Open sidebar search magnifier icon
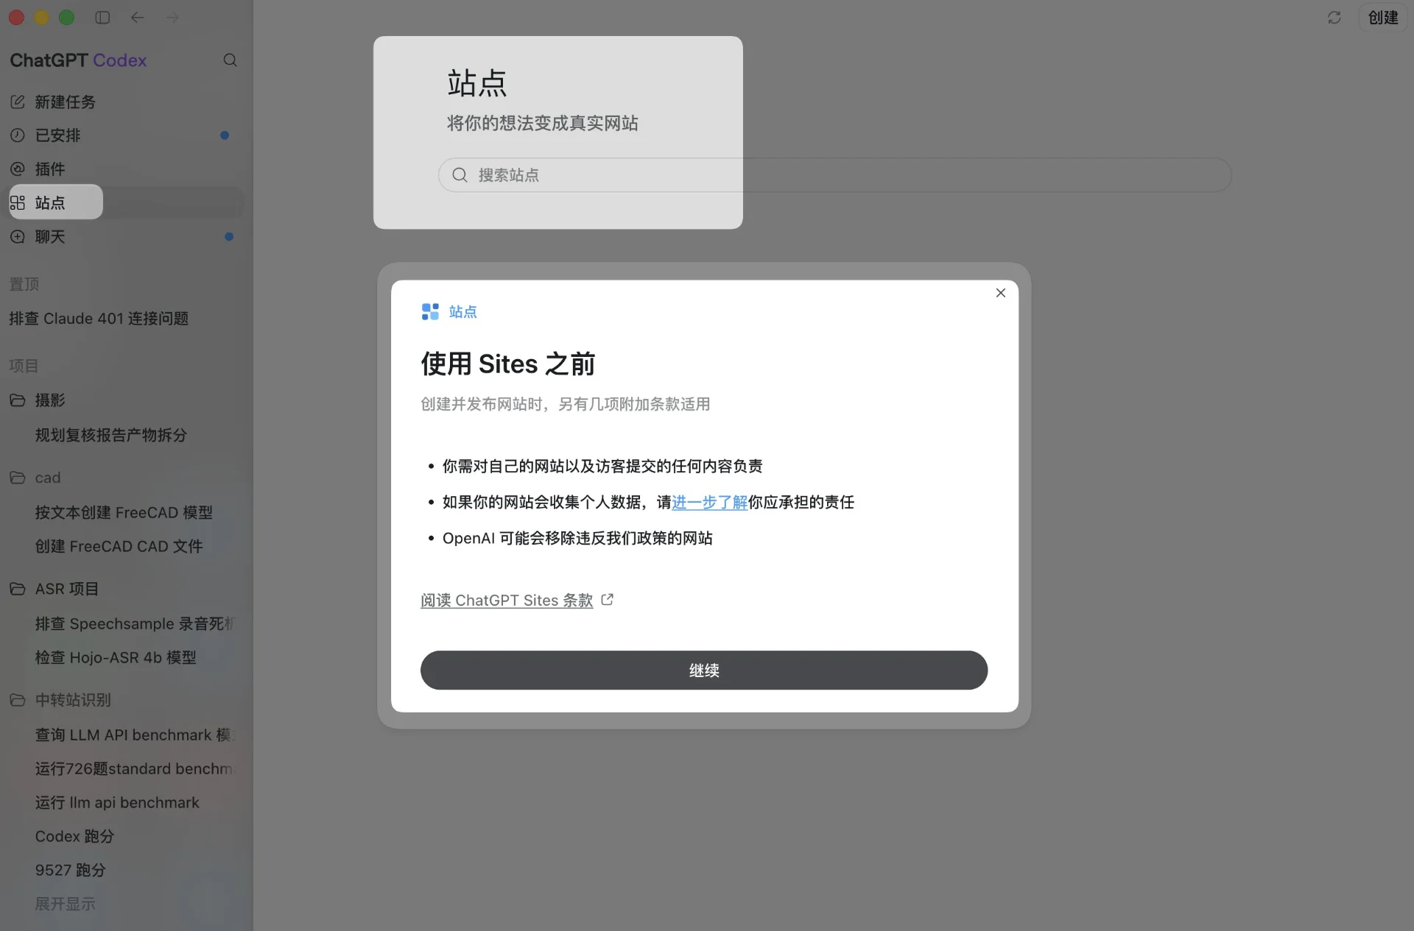Viewport: 1414px width, 931px height. (230, 60)
